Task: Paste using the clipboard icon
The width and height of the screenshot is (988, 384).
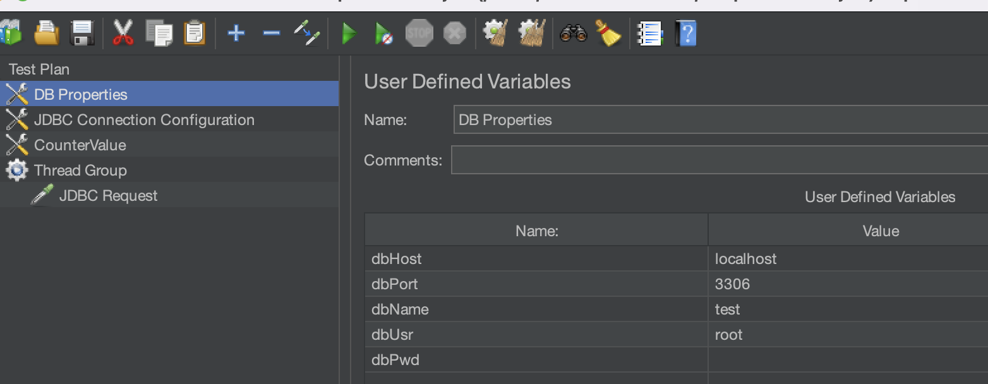Action: click(x=195, y=33)
